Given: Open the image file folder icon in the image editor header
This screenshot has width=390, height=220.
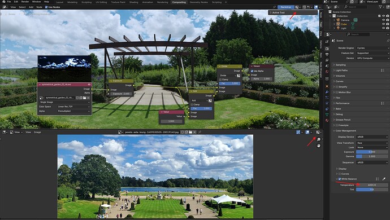Looking at the screenshot, I should click(190, 132).
